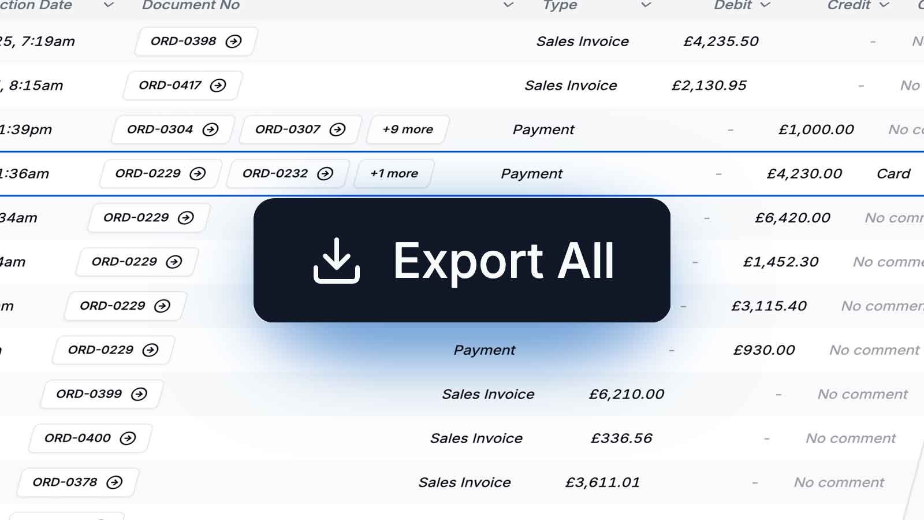Viewport: 924px width, 520px height.
Task: Select the debit value £2,130.95
Action: pos(709,86)
